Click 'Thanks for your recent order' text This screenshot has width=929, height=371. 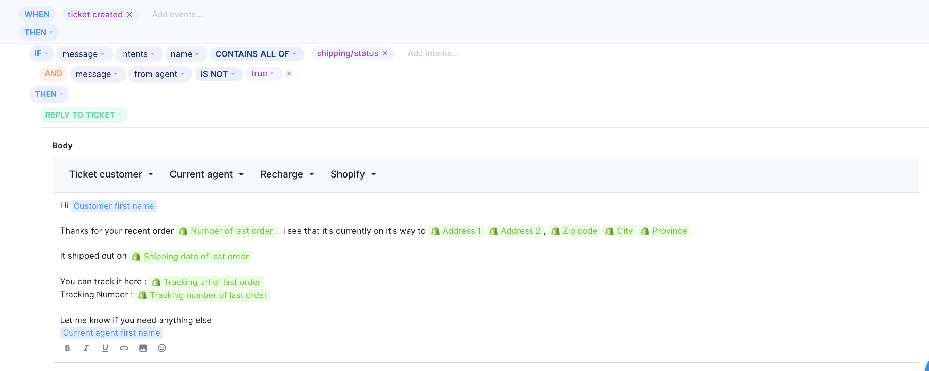(117, 231)
